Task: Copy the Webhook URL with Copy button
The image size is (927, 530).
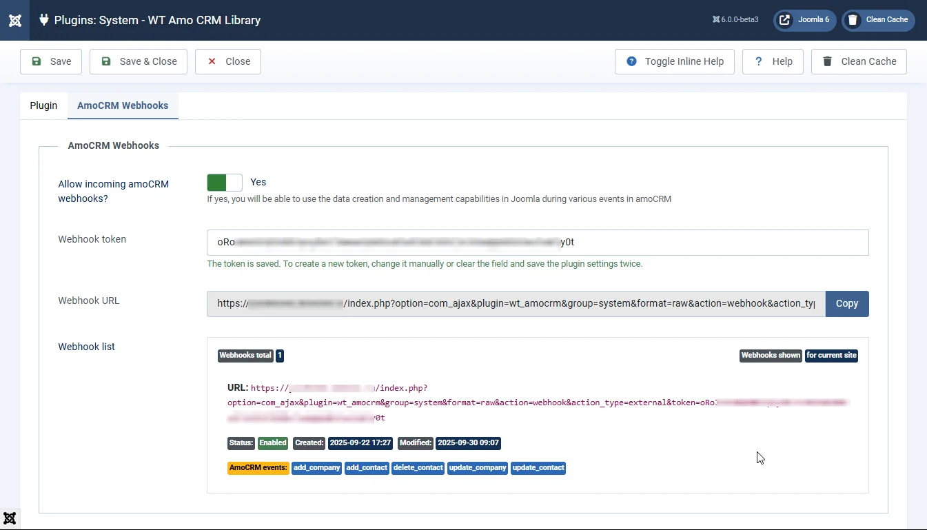Action: (847, 304)
